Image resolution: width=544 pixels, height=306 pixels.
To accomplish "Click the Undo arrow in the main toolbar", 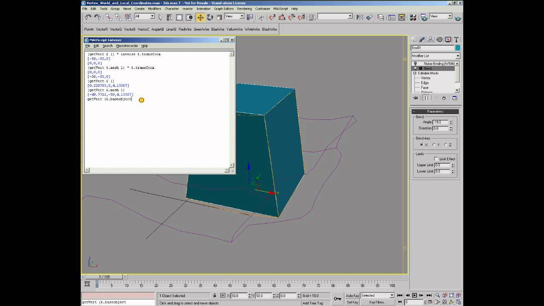I will coord(88,17).
